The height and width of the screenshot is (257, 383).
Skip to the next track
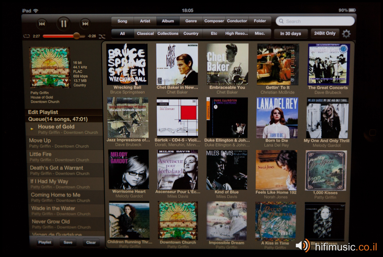[x=85, y=24]
